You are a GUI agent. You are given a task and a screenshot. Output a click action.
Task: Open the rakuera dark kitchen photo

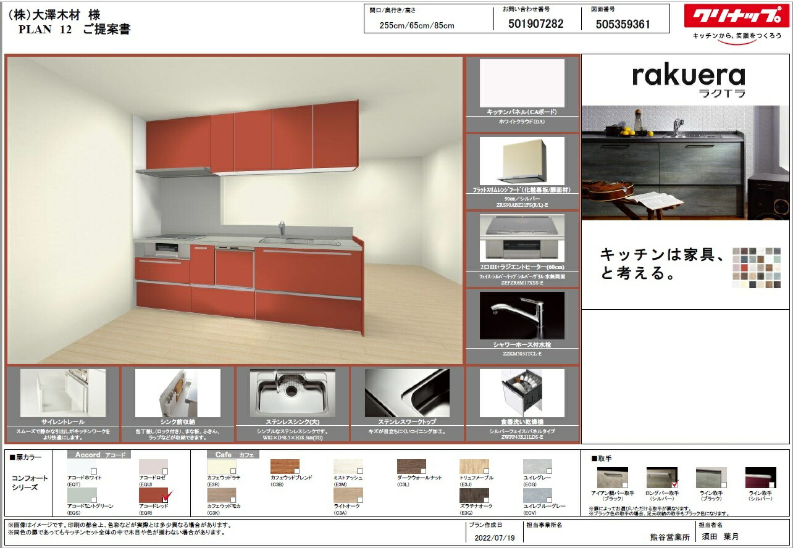685,163
